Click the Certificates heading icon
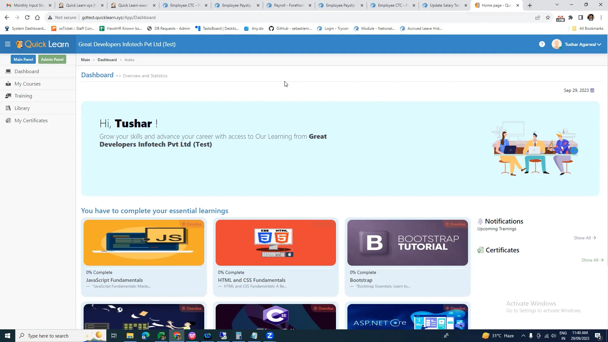Image resolution: width=608 pixels, height=342 pixels. point(481,250)
